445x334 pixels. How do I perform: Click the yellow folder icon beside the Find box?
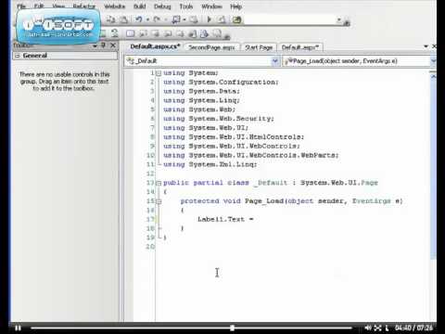[236, 19]
